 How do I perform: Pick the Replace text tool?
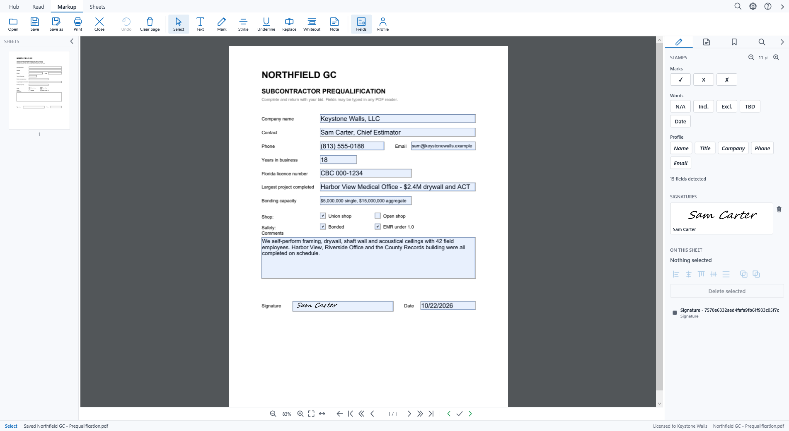[289, 24]
